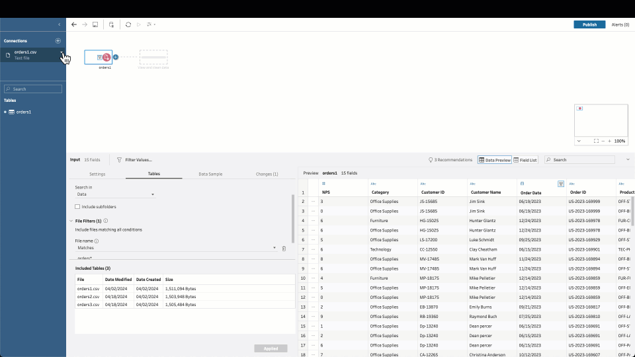Viewport: 635px width, 357px height.
Task: Open Alerts (0)
Action: click(x=620, y=24)
